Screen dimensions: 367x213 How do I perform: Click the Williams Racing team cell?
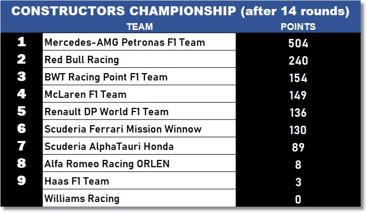point(82,198)
